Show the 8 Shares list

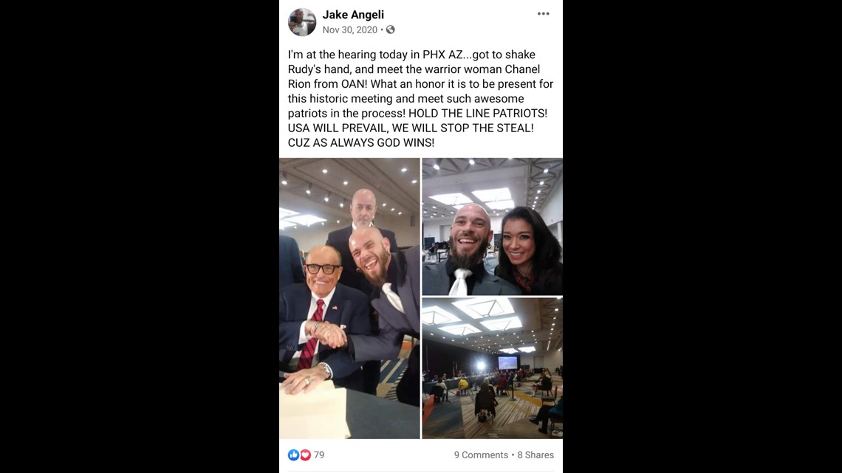(536, 455)
